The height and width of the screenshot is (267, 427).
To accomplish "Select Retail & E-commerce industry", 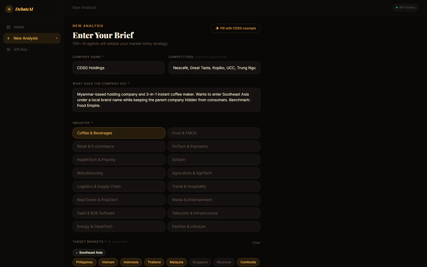I will (119, 146).
